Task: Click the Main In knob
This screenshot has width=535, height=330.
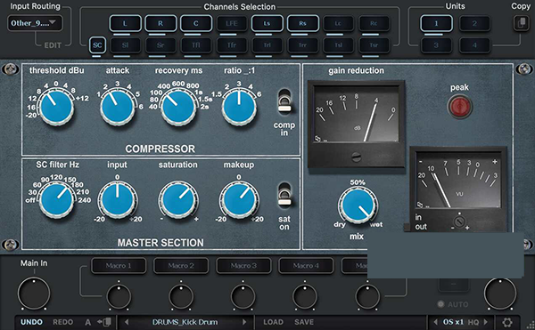Action: 34,294
